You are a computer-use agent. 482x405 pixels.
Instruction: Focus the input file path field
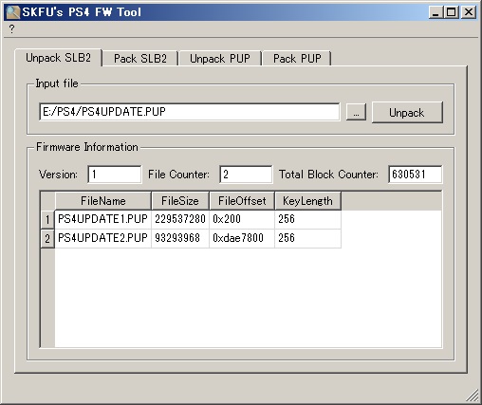[190, 112]
